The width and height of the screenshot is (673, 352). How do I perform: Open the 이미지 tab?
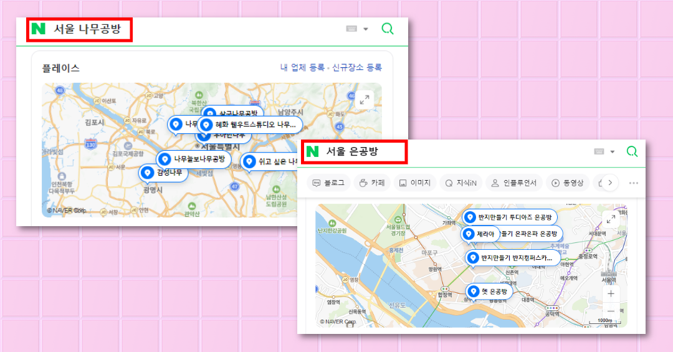pyautogui.click(x=415, y=183)
